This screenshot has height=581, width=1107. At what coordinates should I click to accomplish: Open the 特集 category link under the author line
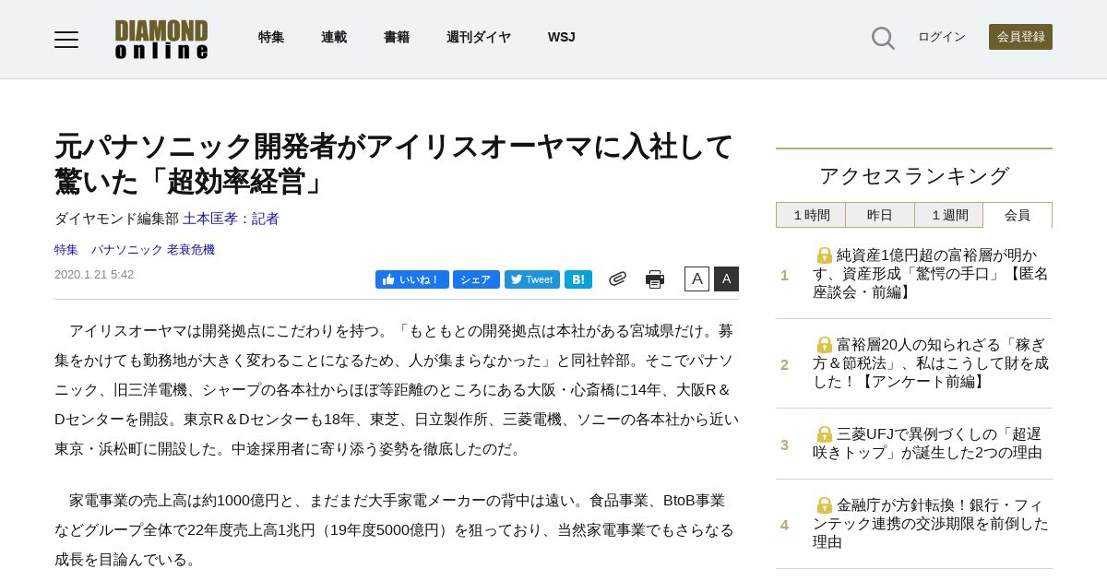coord(66,250)
